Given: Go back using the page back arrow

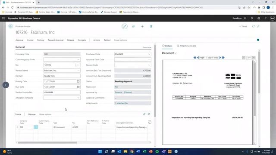Looking at the screenshot, I should pyautogui.click(x=10, y=26).
